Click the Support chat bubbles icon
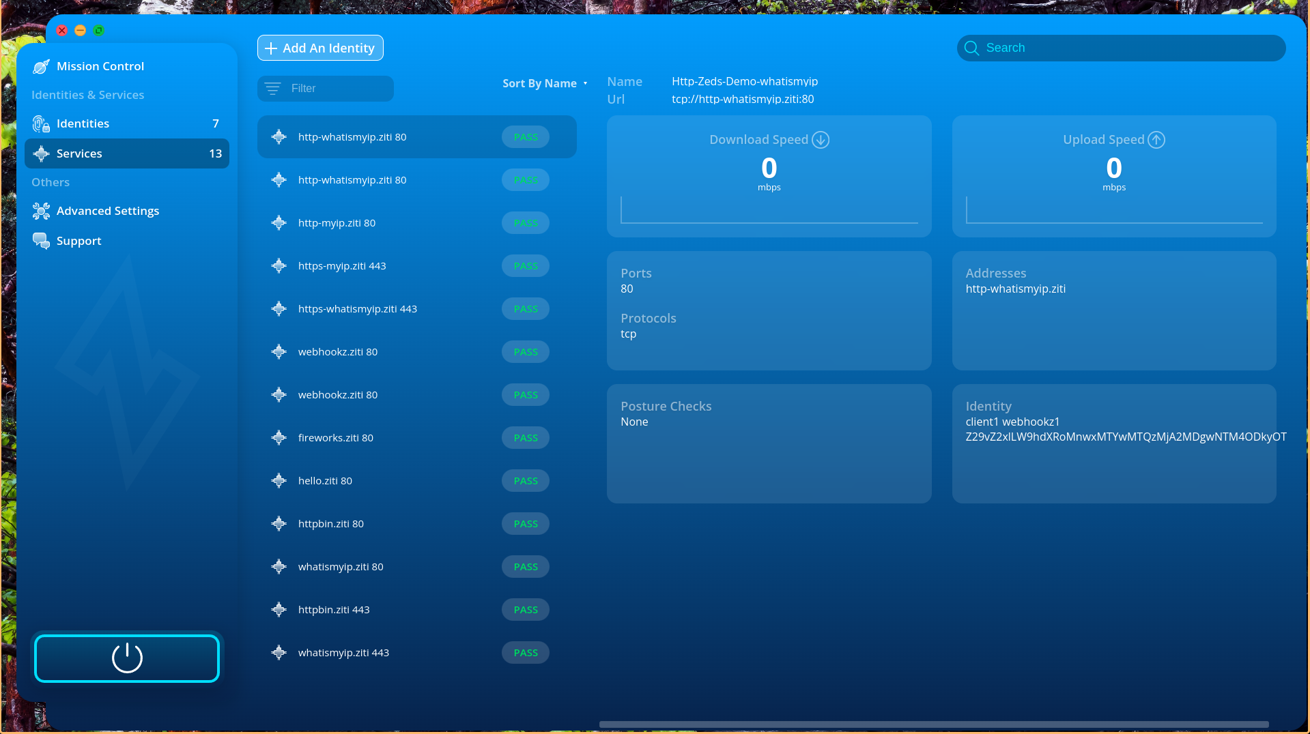The height and width of the screenshot is (734, 1310). click(x=40, y=240)
